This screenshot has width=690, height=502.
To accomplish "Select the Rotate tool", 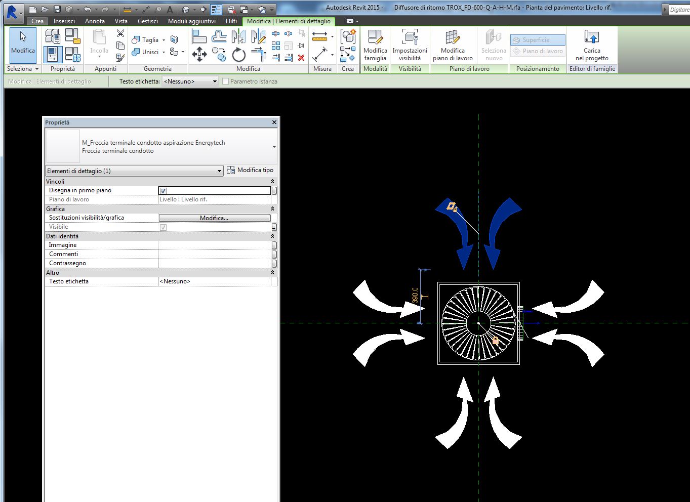I will click(238, 54).
